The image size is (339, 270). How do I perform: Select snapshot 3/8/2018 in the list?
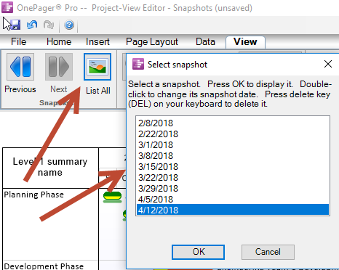tap(233, 156)
